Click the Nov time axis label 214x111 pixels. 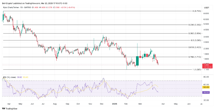coord(90,104)
